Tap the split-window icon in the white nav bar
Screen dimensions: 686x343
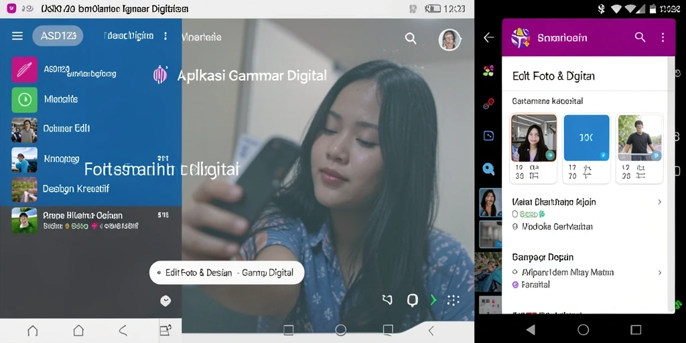coord(165,330)
